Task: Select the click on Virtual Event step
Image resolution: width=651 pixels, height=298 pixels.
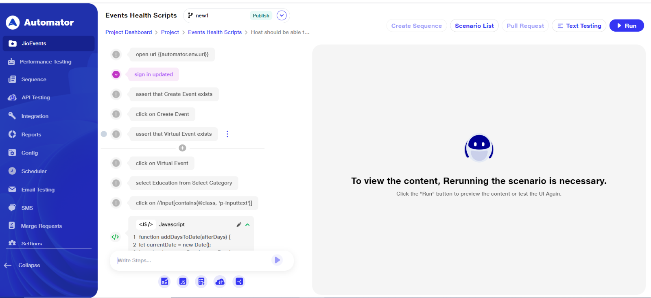Action: (x=162, y=163)
